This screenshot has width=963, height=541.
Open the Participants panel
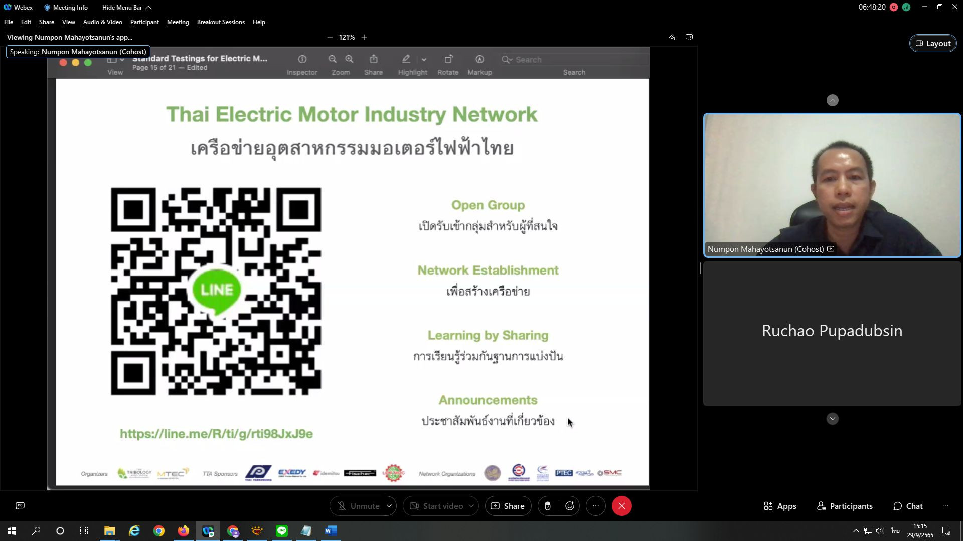coord(845,506)
